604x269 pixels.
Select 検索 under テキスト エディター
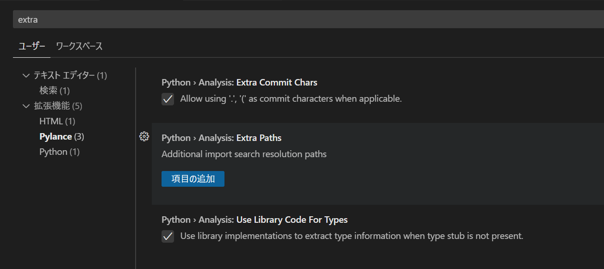pos(49,90)
